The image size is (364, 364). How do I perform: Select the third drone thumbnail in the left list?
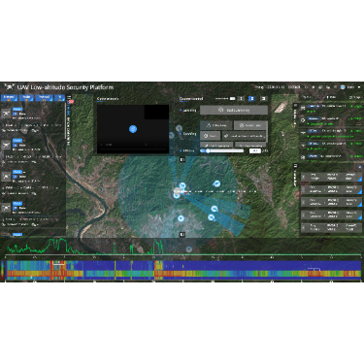tap(6, 176)
